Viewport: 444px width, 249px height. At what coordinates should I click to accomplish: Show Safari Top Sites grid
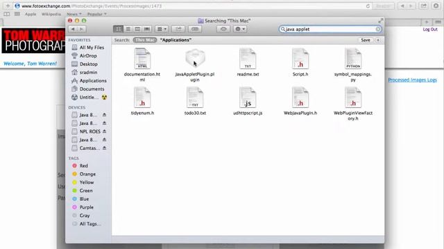tap(17, 14)
